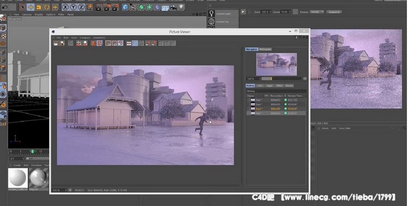The image size is (409, 206).
Task: Add a Cube primitive object
Action: pos(125,7)
